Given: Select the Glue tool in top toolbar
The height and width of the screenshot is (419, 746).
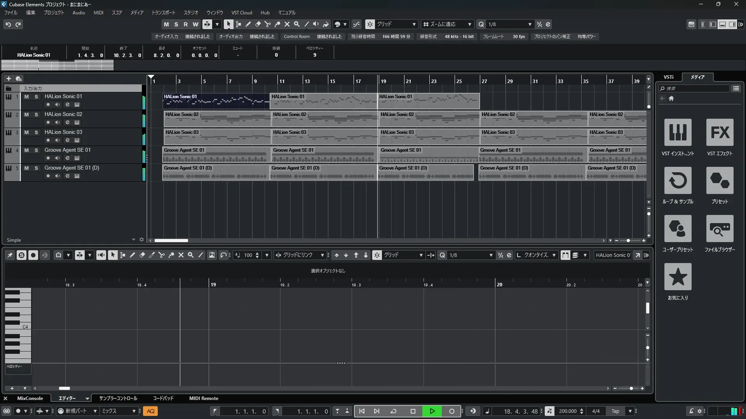Looking at the screenshot, I should 277,24.
